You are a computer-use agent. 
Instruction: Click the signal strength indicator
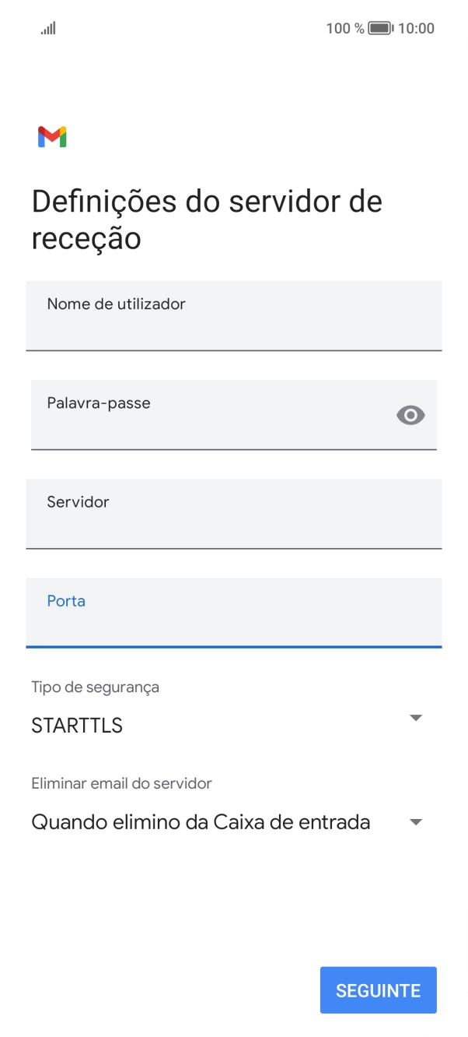[x=47, y=28]
